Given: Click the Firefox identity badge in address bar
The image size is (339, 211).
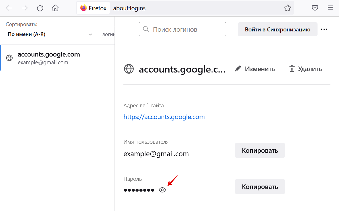Looking at the screenshot, I should coord(93,8).
